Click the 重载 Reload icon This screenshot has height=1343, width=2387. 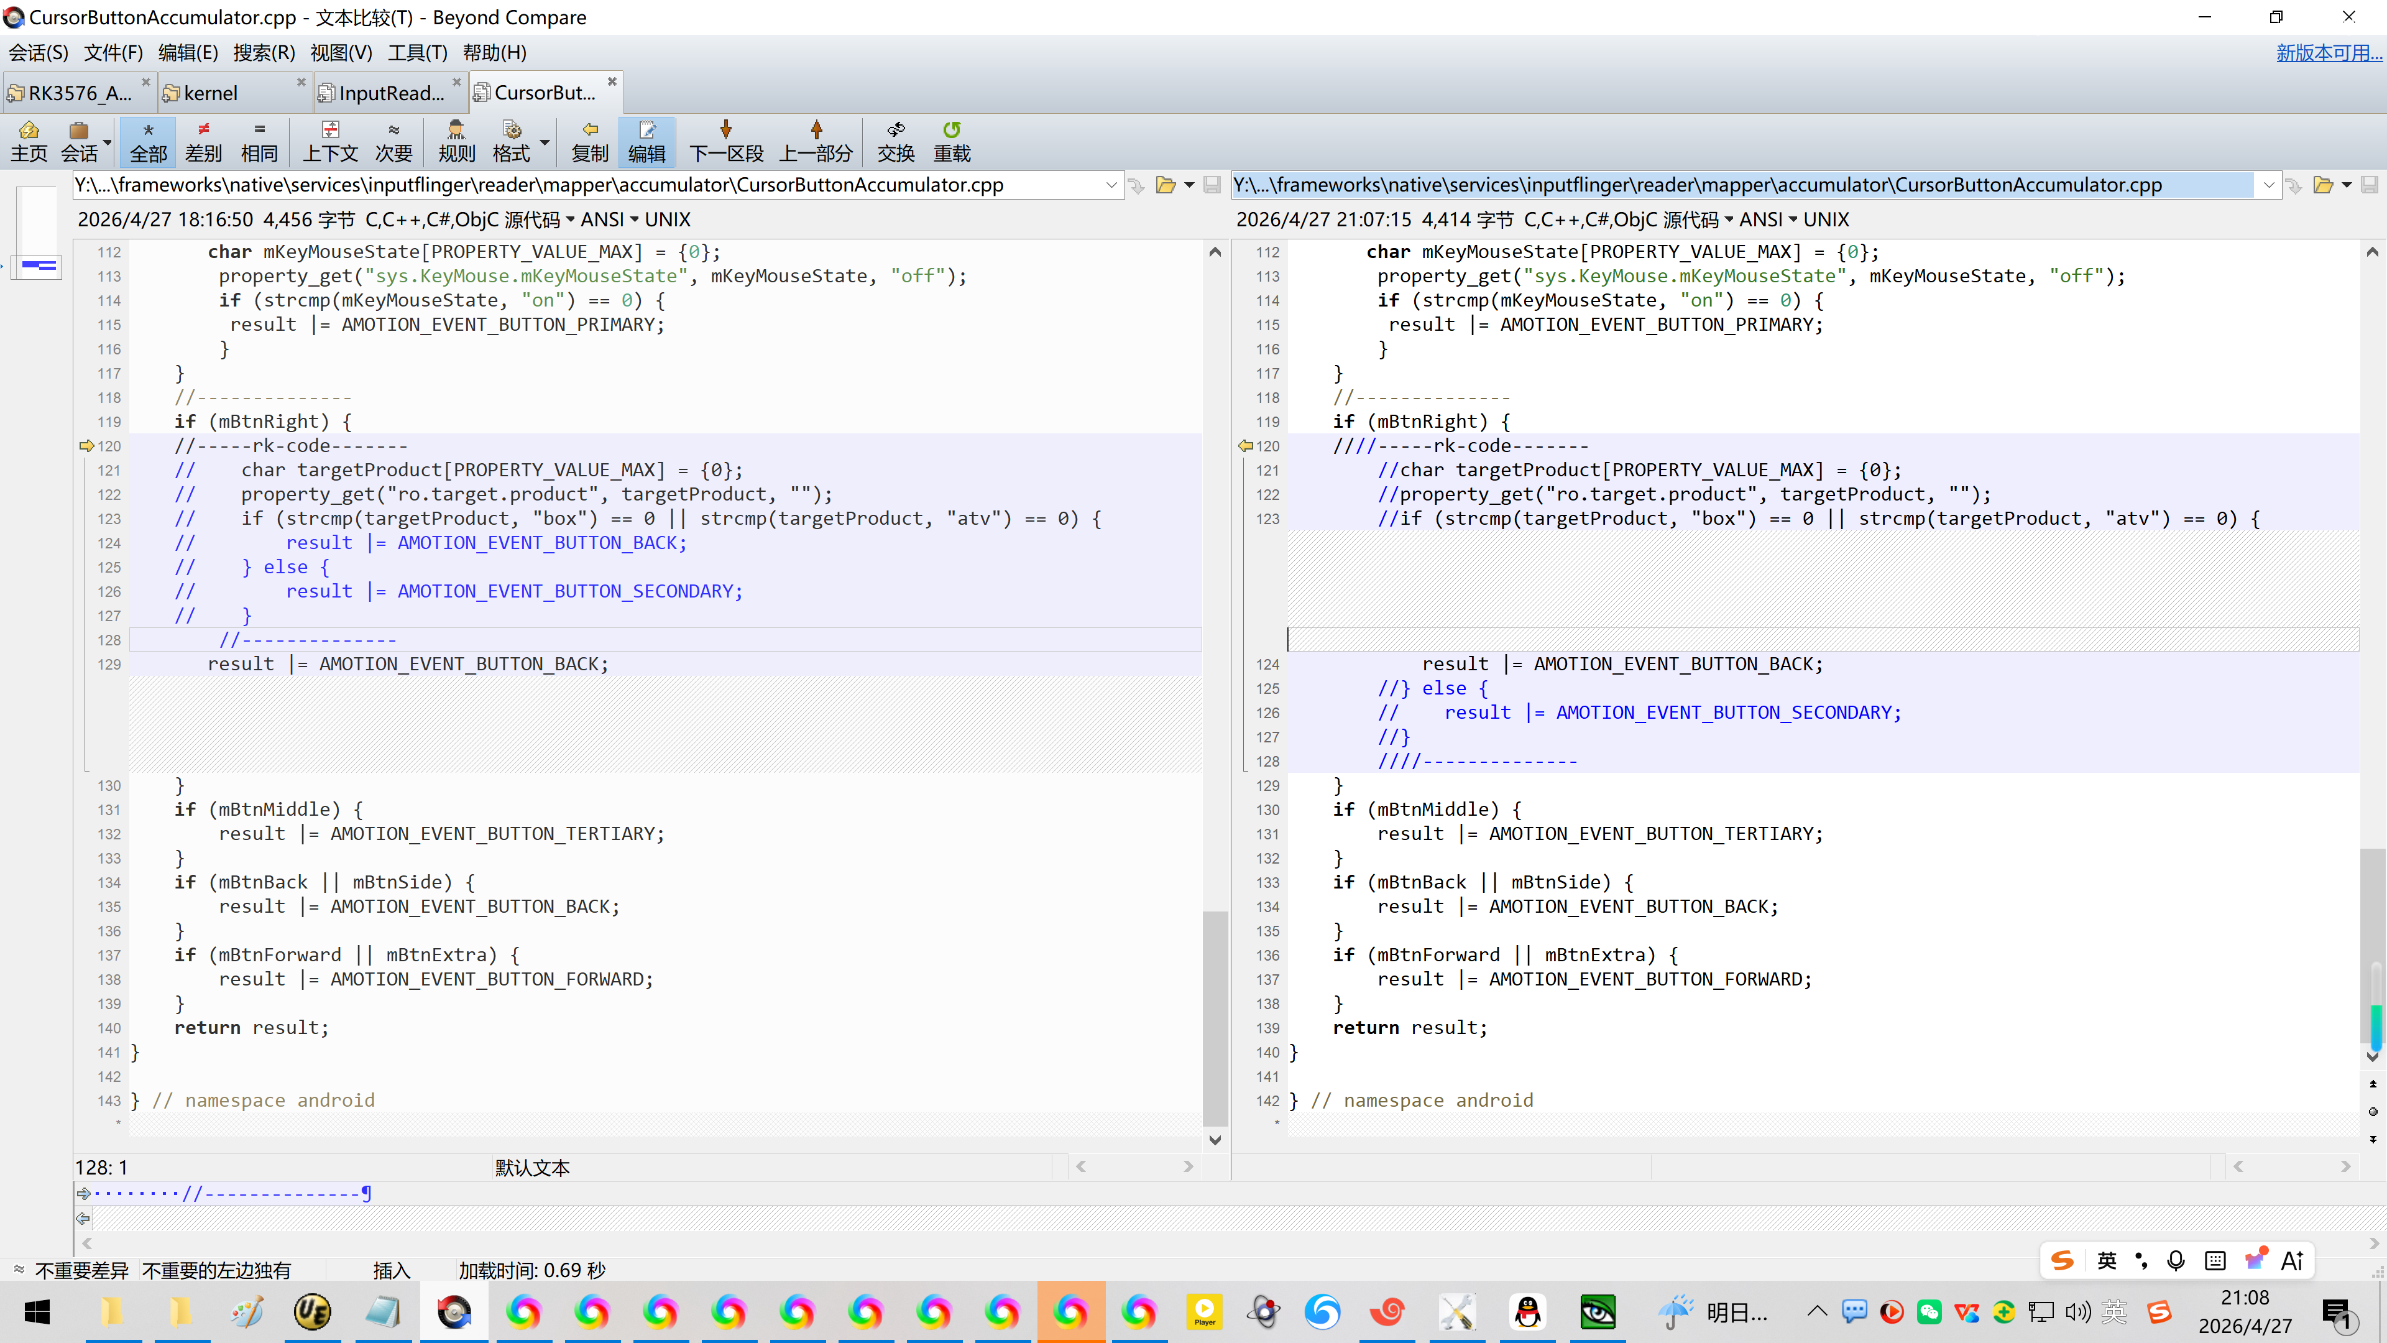pos(952,141)
